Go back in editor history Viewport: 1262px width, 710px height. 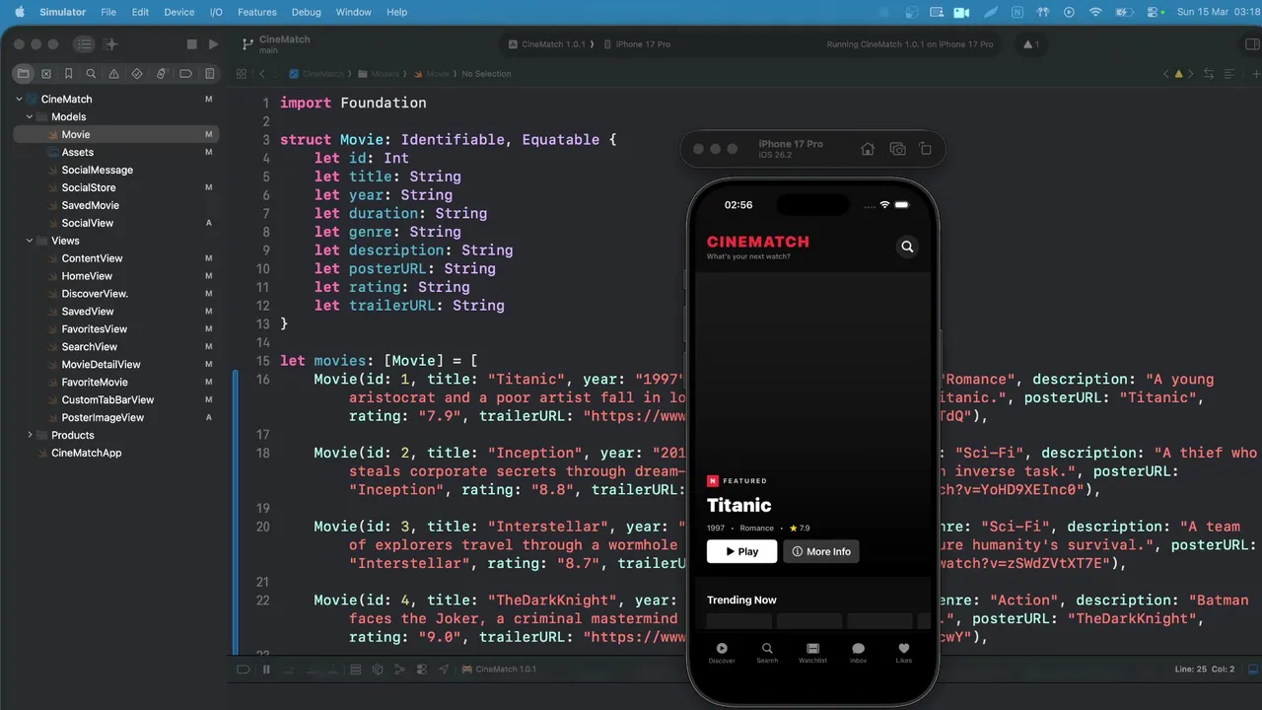[262, 74]
